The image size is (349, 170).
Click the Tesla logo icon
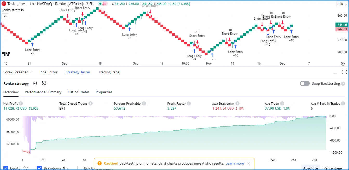pyautogui.click(x=4, y=4)
